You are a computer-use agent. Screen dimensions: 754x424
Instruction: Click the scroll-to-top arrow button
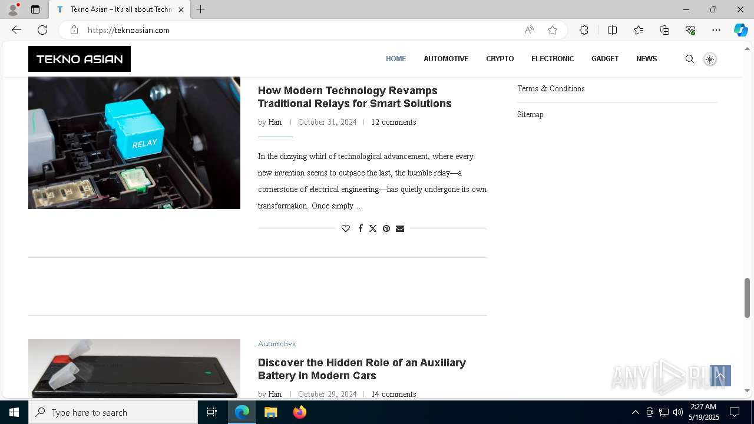(x=720, y=376)
